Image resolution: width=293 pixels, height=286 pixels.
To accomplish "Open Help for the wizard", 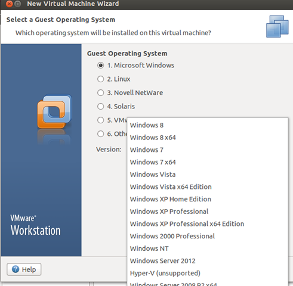I will (x=24, y=269).
